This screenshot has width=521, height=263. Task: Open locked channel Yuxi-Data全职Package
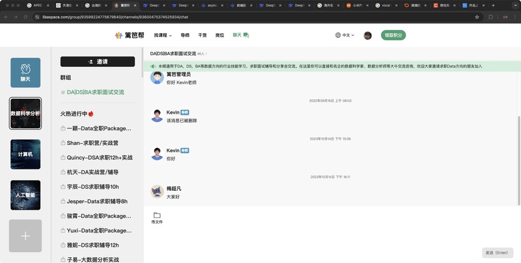[x=96, y=231]
